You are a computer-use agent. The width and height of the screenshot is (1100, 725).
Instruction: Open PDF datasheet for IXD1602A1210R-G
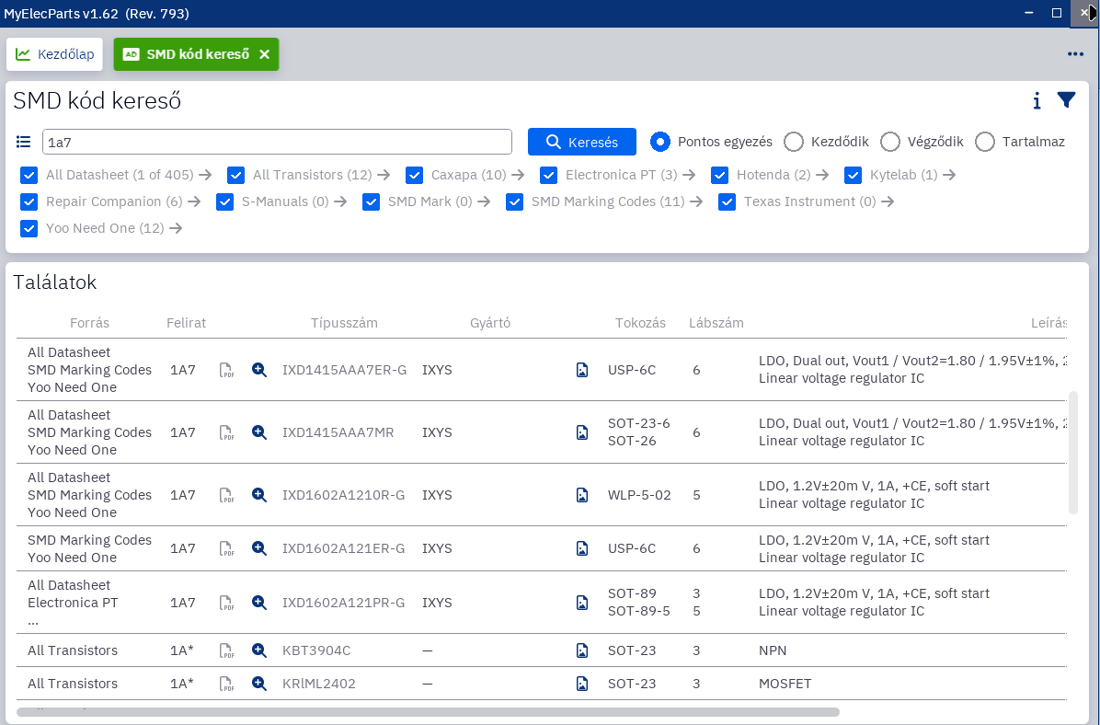click(226, 496)
